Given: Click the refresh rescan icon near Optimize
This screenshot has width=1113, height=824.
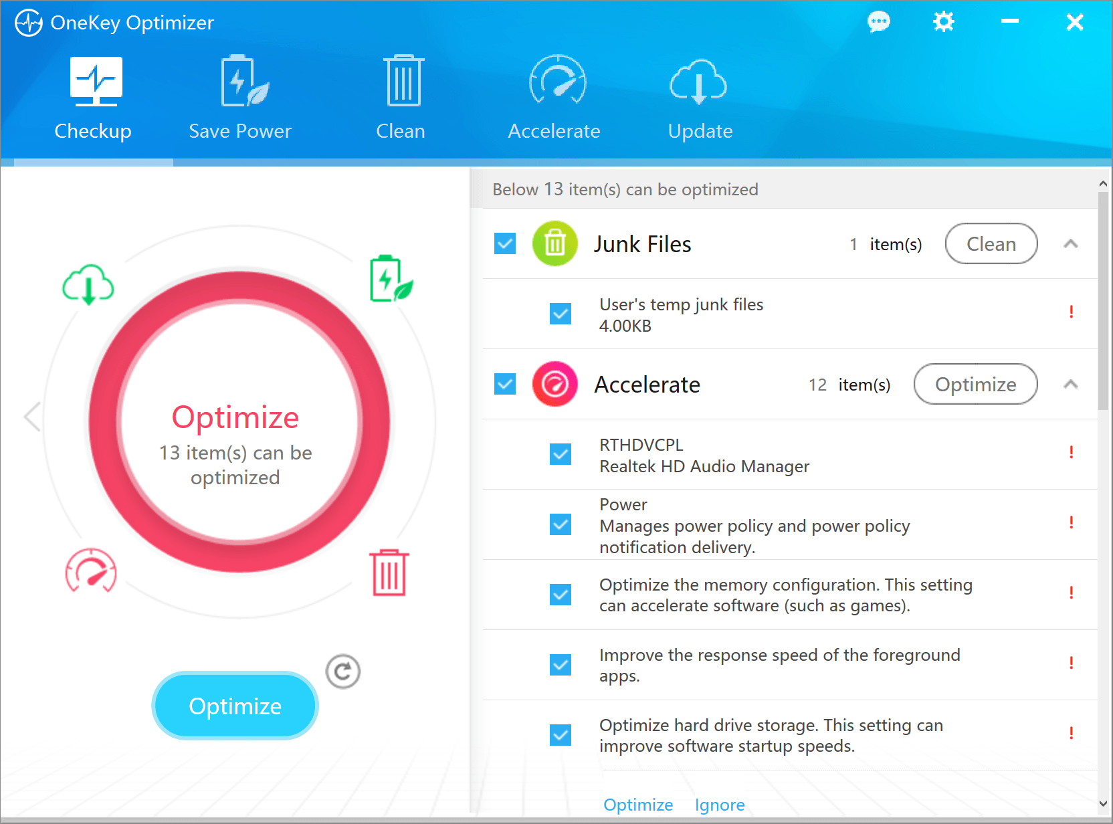Looking at the screenshot, I should (343, 672).
